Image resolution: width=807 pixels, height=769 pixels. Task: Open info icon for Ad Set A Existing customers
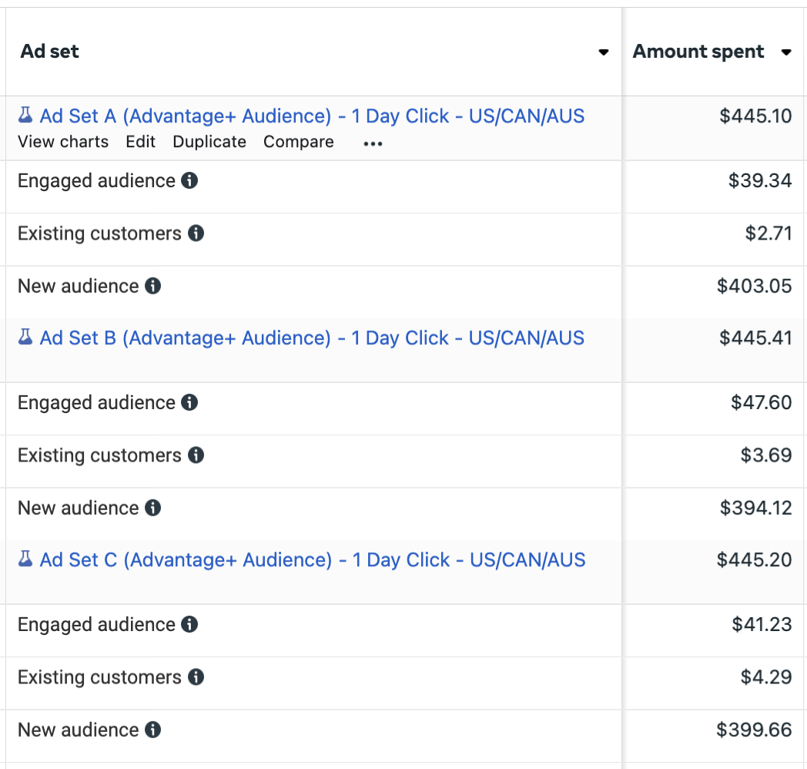click(x=196, y=233)
